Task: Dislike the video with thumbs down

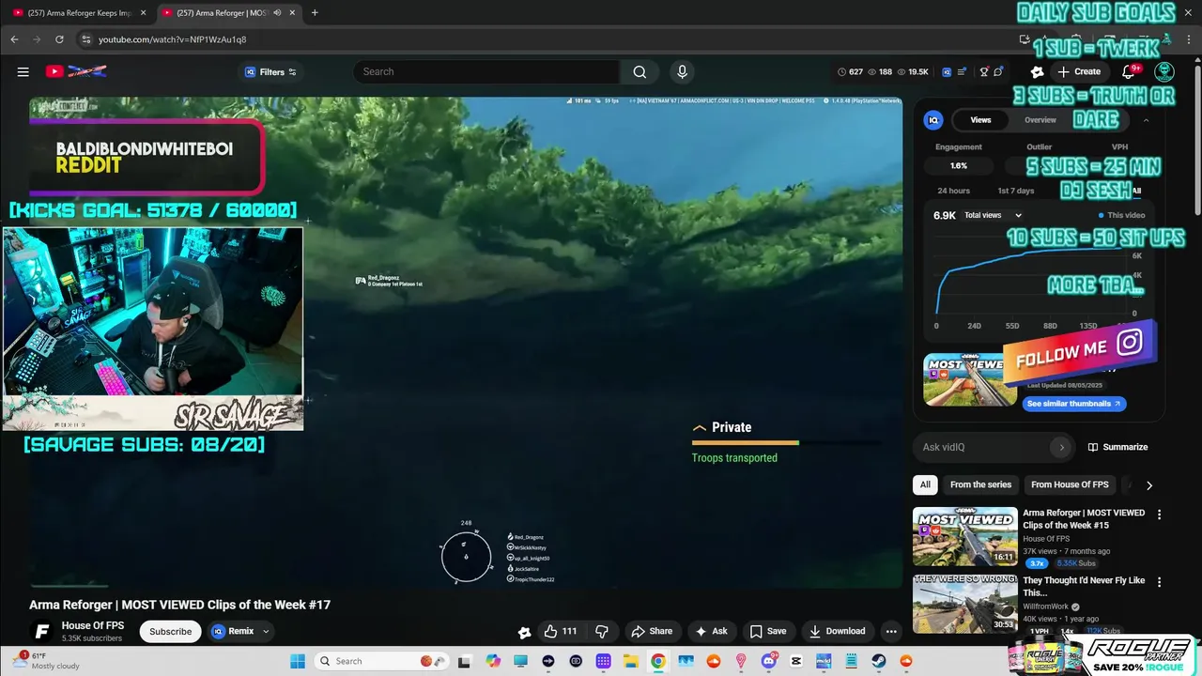Action: pos(602,631)
